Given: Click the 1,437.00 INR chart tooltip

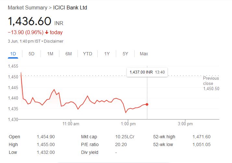Looking at the screenshot, I should [x=147, y=72].
